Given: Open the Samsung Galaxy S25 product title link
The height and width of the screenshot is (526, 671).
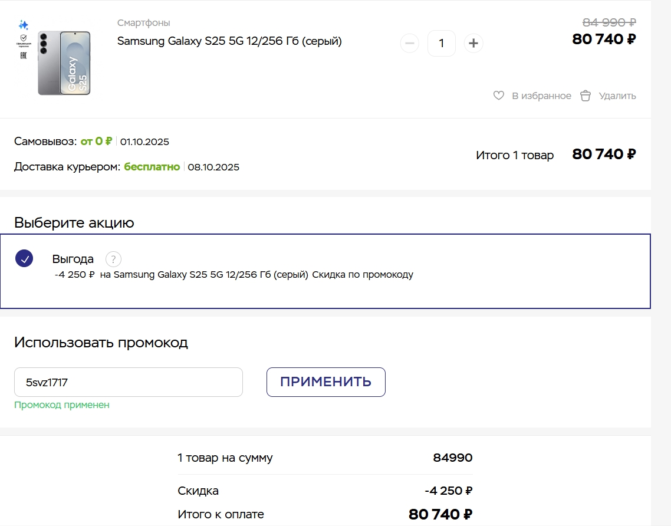Looking at the screenshot, I should coord(229,41).
